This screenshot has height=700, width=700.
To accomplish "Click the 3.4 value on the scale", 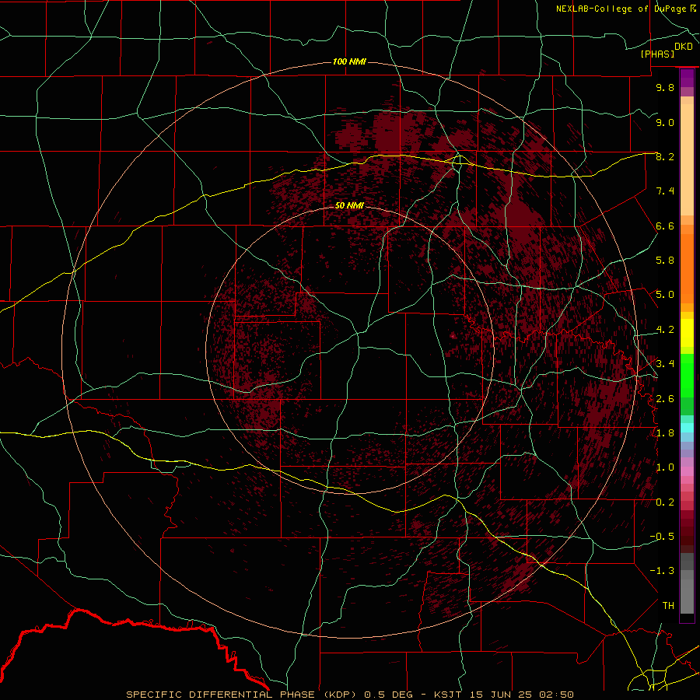I will [665, 364].
